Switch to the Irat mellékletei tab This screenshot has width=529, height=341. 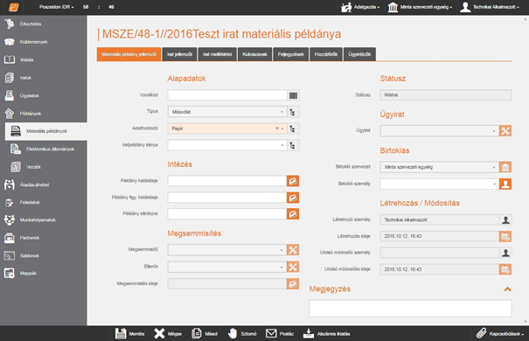pos(217,54)
